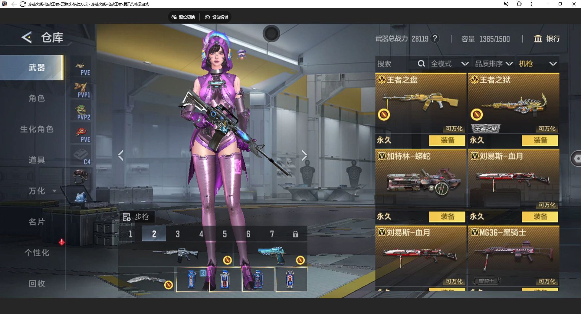Go back using the warehouse back arrow
581x314 pixels.
[x=27, y=37]
